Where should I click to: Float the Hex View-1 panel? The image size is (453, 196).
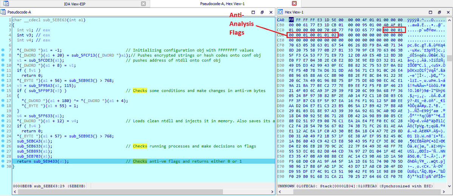coord(439,12)
